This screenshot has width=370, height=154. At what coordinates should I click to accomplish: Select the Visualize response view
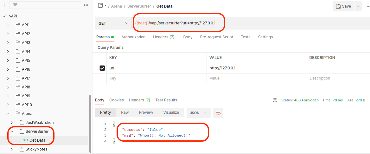point(171,112)
